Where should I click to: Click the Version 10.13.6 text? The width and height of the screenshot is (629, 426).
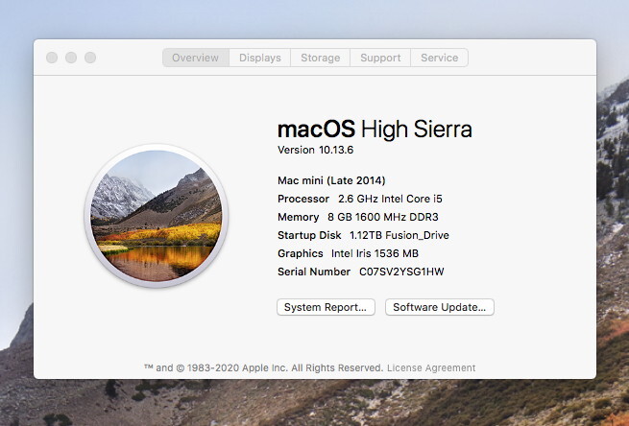[315, 150]
